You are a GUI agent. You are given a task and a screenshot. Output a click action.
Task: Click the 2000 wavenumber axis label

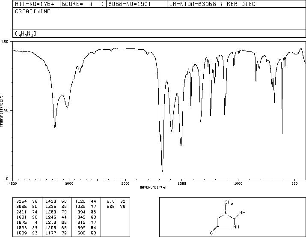point(125,183)
